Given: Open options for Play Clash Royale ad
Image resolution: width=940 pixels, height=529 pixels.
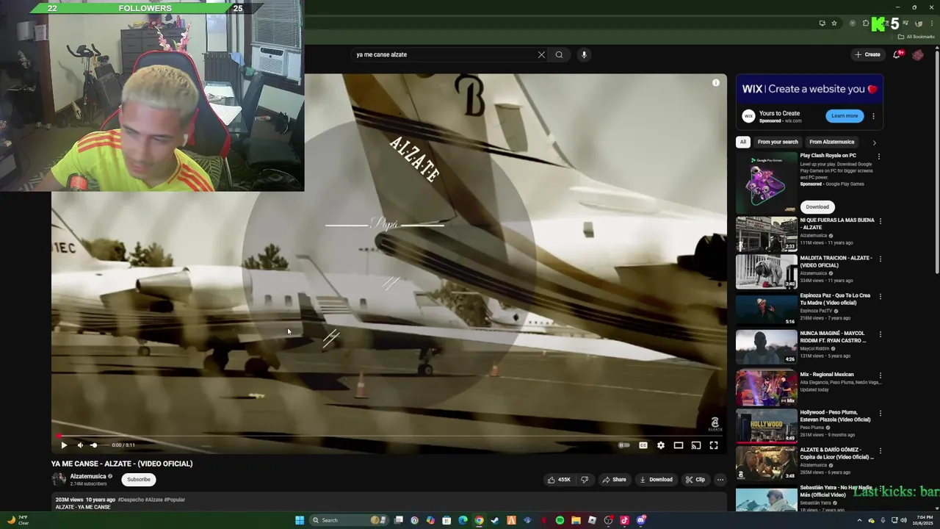Looking at the screenshot, I should [x=879, y=156].
